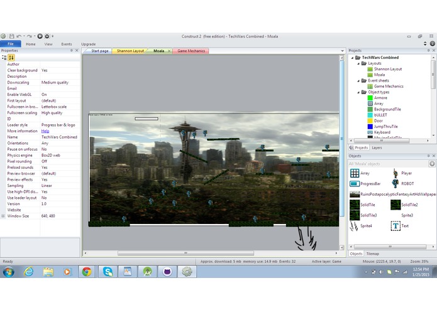Collapse the Event sheets folder

pos(358,80)
